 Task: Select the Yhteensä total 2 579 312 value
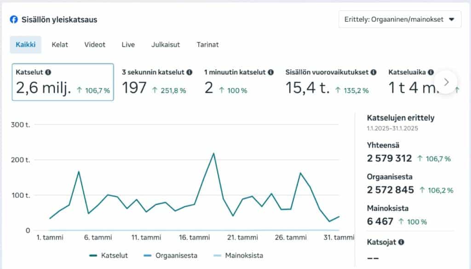point(390,158)
